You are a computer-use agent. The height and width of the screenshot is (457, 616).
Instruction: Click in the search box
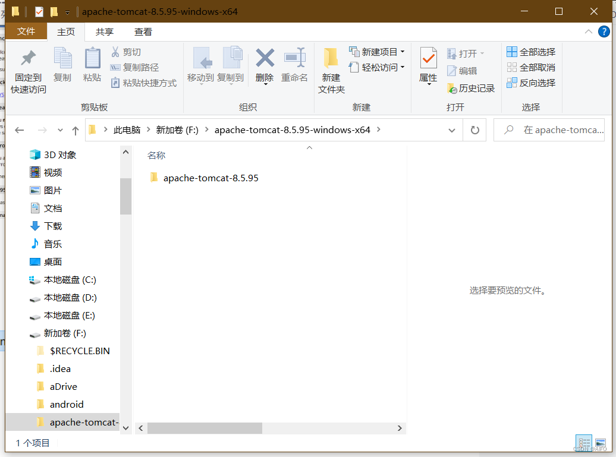pyautogui.click(x=549, y=130)
